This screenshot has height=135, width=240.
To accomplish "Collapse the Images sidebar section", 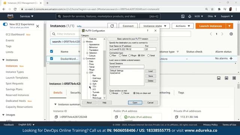I will (3, 115).
